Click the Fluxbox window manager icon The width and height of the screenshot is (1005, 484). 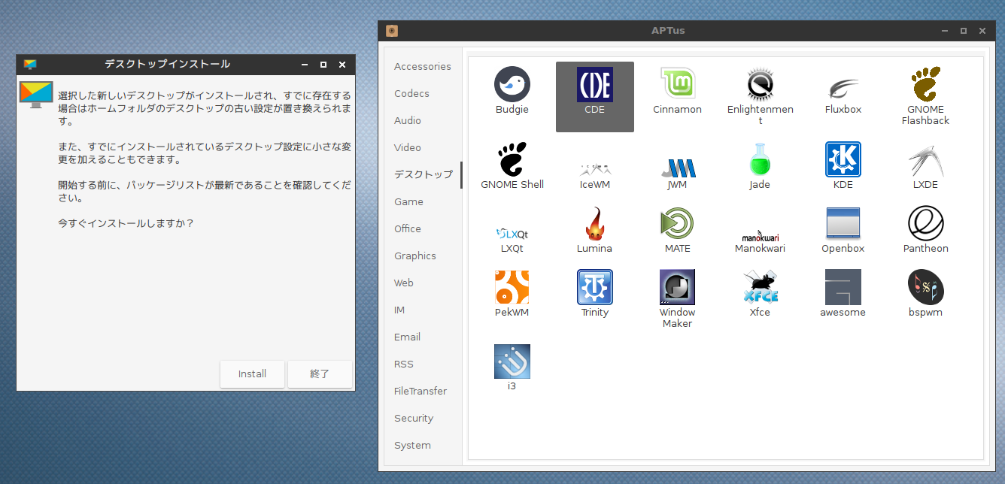[843, 88]
